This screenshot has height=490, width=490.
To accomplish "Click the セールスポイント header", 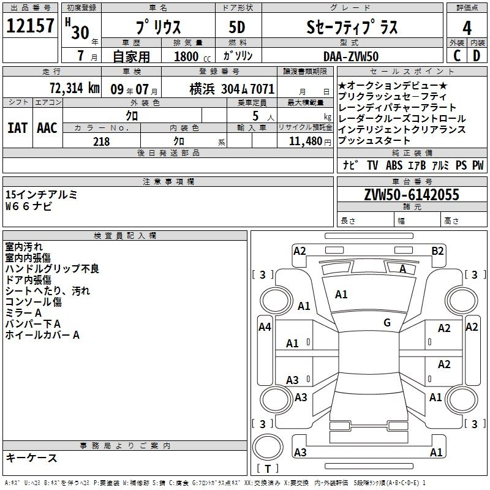I will (x=412, y=71).
